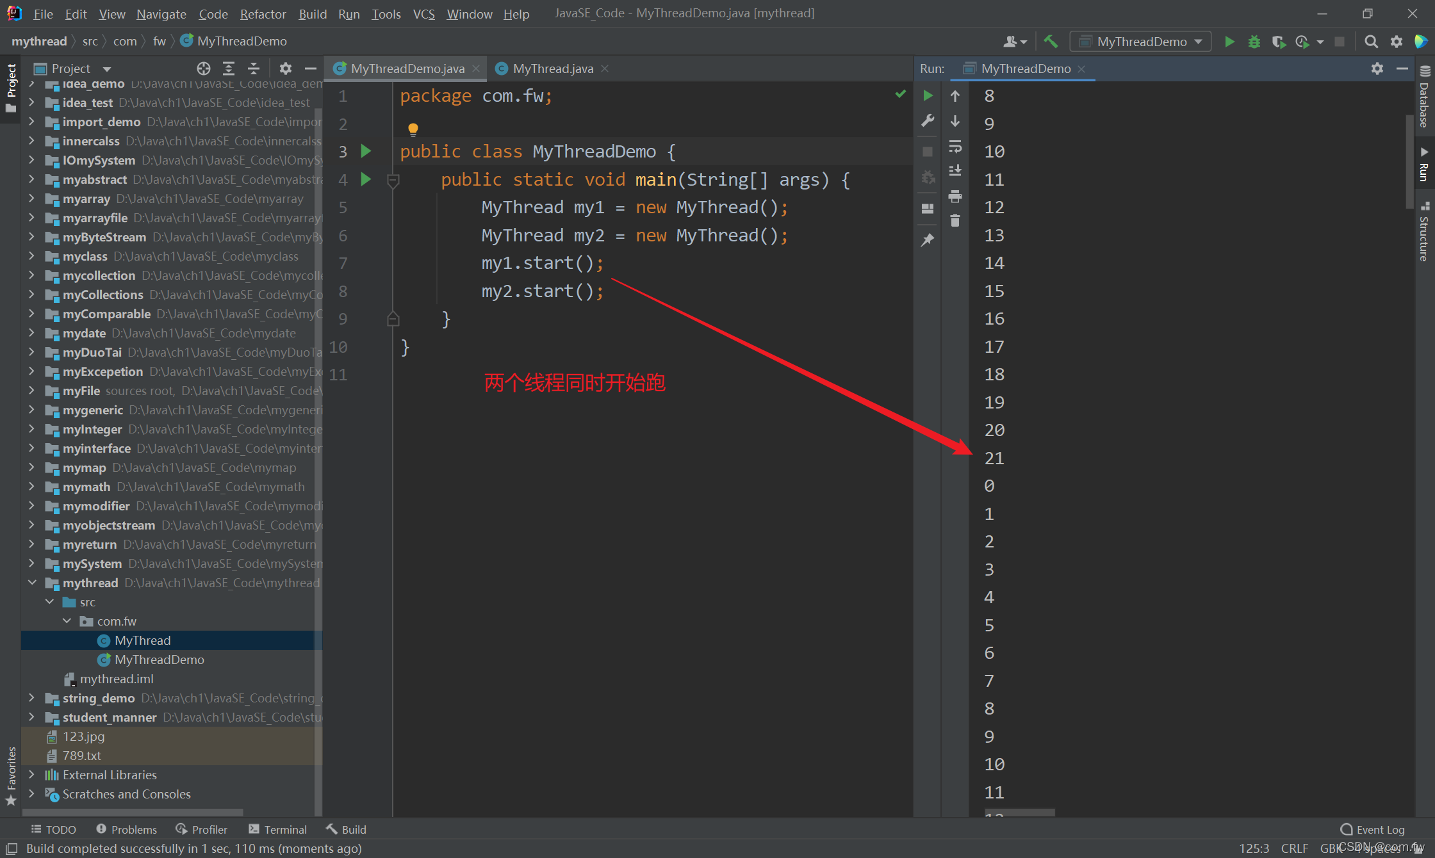
Task: Start debugging with the Debug bug icon
Action: [1254, 42]
